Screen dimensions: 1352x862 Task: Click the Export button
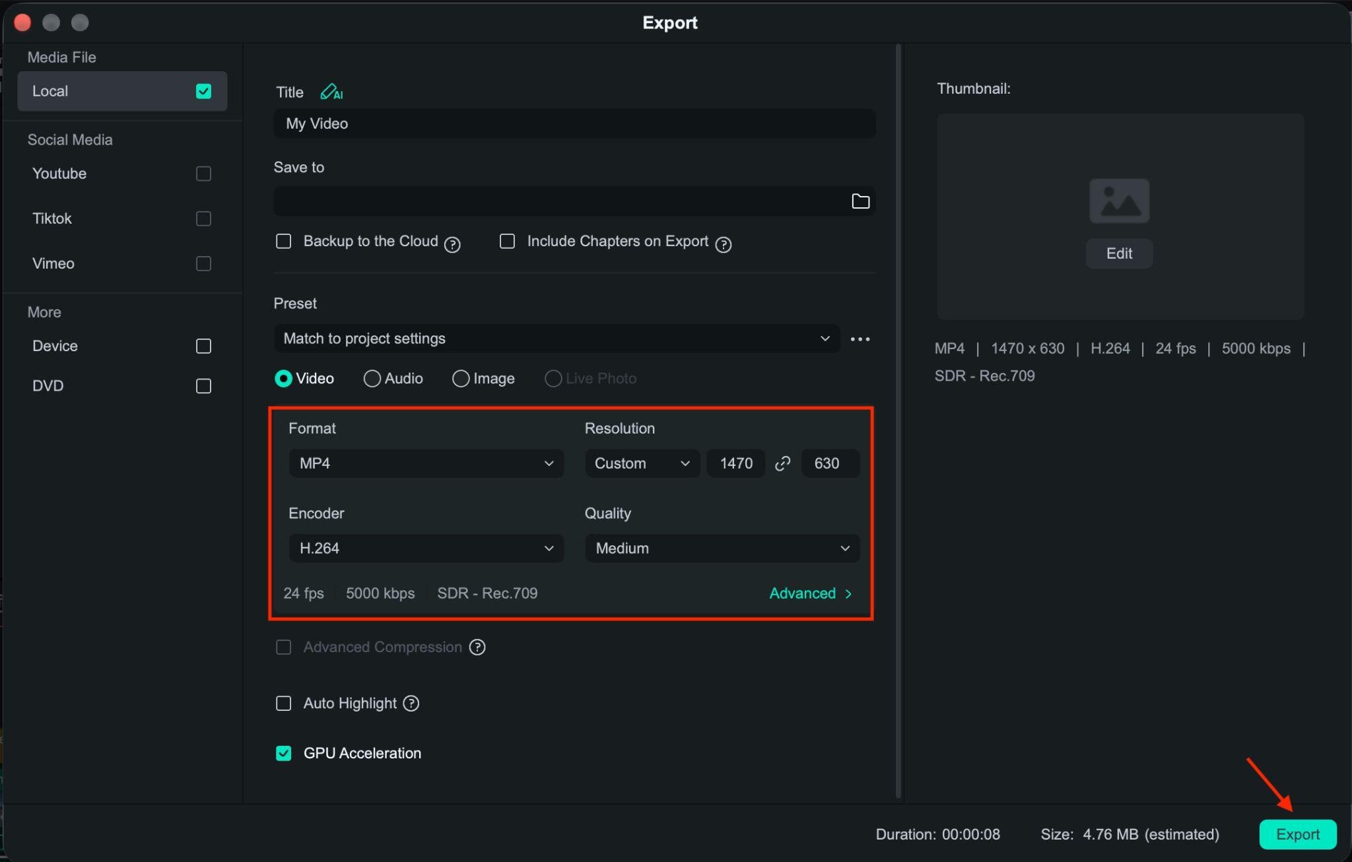[1298, 834]
